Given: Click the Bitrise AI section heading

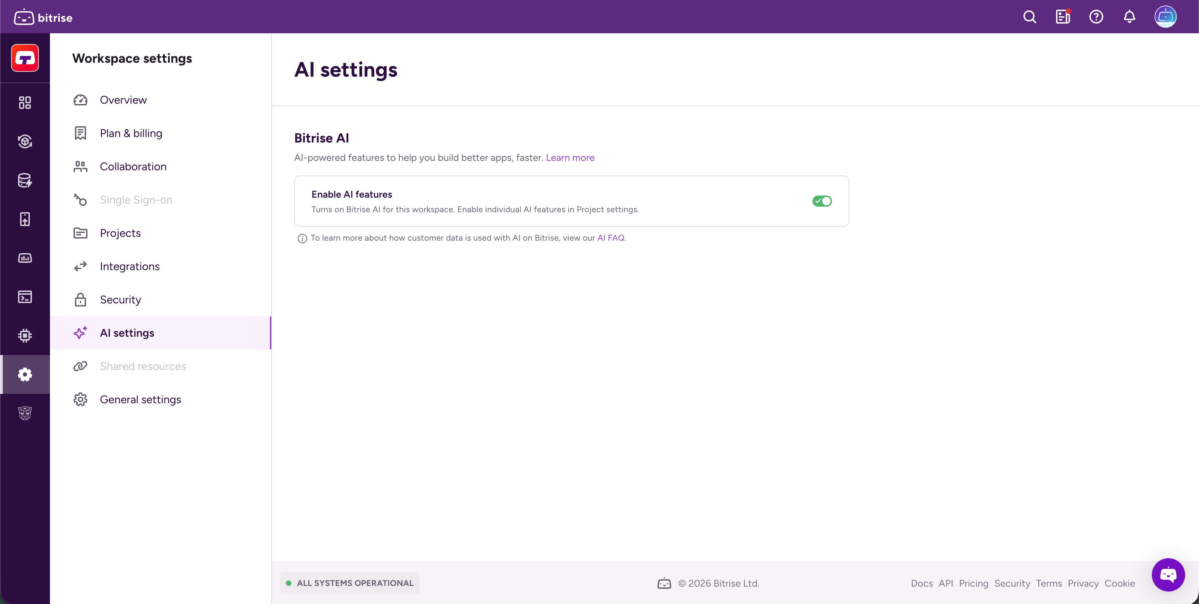Looking at the screenshot, I should pyautogui.click(x=321, y=138).
